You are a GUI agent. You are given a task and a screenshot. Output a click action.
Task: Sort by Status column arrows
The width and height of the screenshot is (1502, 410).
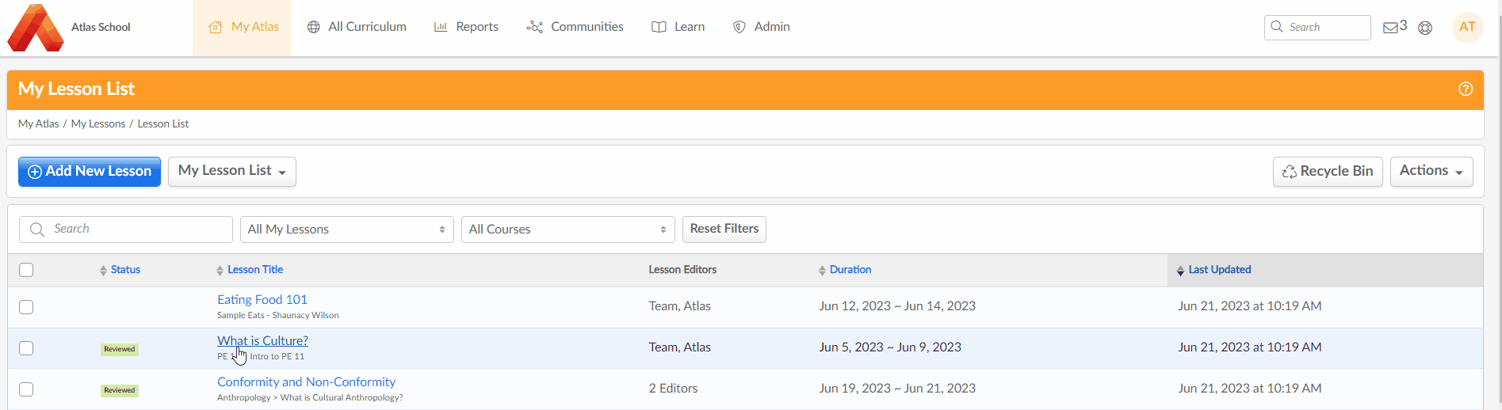103,271
